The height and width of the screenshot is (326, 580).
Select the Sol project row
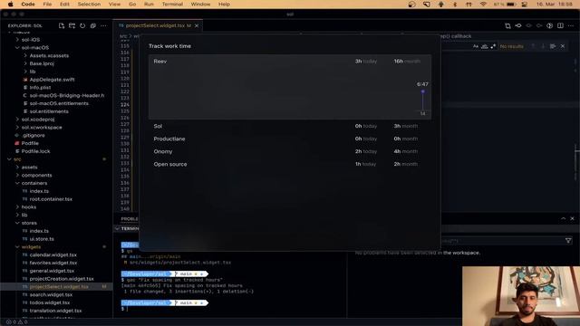click(290, 126)
